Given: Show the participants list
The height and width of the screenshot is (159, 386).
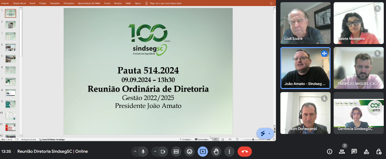Looking at the screenshot, I should pos(342,151).
